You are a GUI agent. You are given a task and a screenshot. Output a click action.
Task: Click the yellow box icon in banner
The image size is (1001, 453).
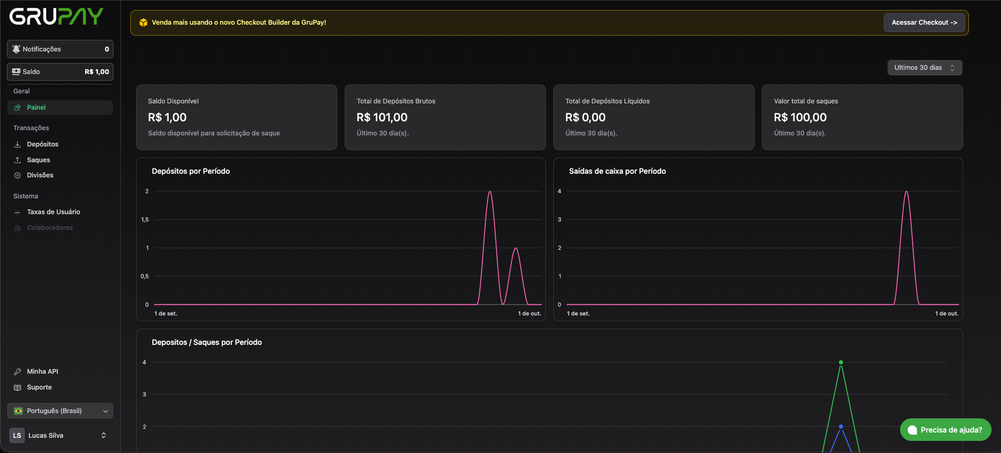[x=143, y=23]
